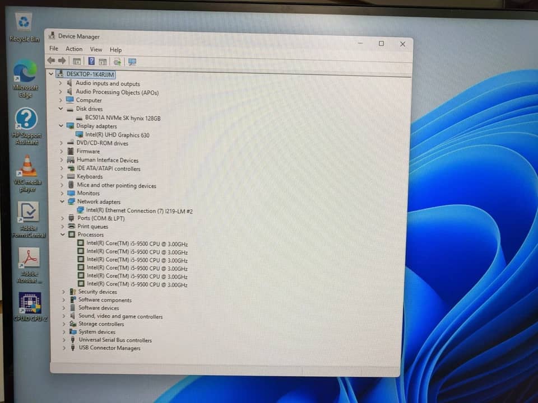Image resolution: width=538 pixels, height=403 pixels.
Task: Maximize the Device Manager window
Action: pos(381,44)
